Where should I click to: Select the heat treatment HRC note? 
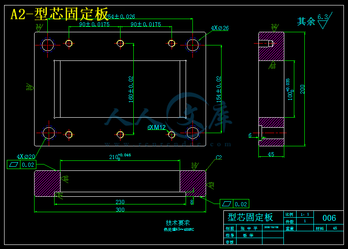click(179, 229)
